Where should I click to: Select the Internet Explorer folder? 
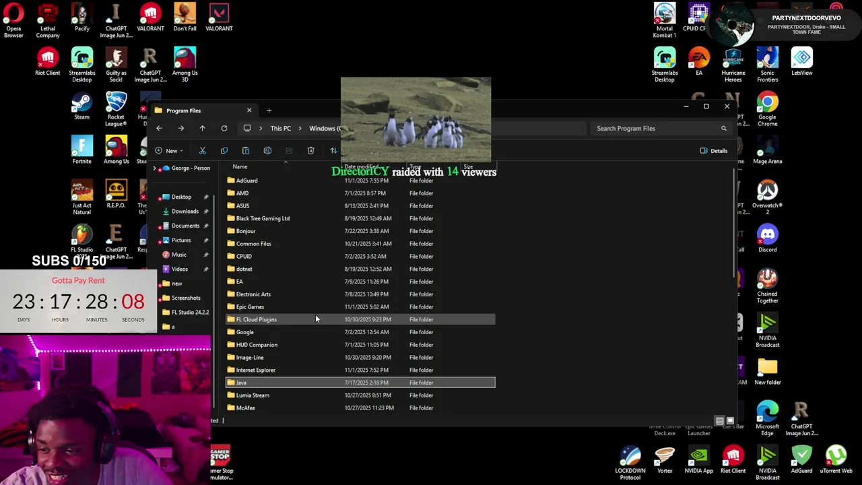tap(360, 370)
